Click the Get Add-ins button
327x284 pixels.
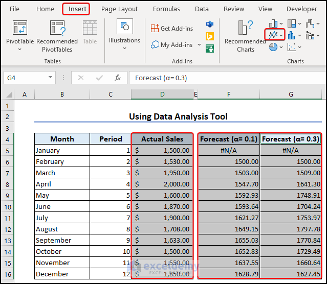pyautogui.click(x=171, y=29)
